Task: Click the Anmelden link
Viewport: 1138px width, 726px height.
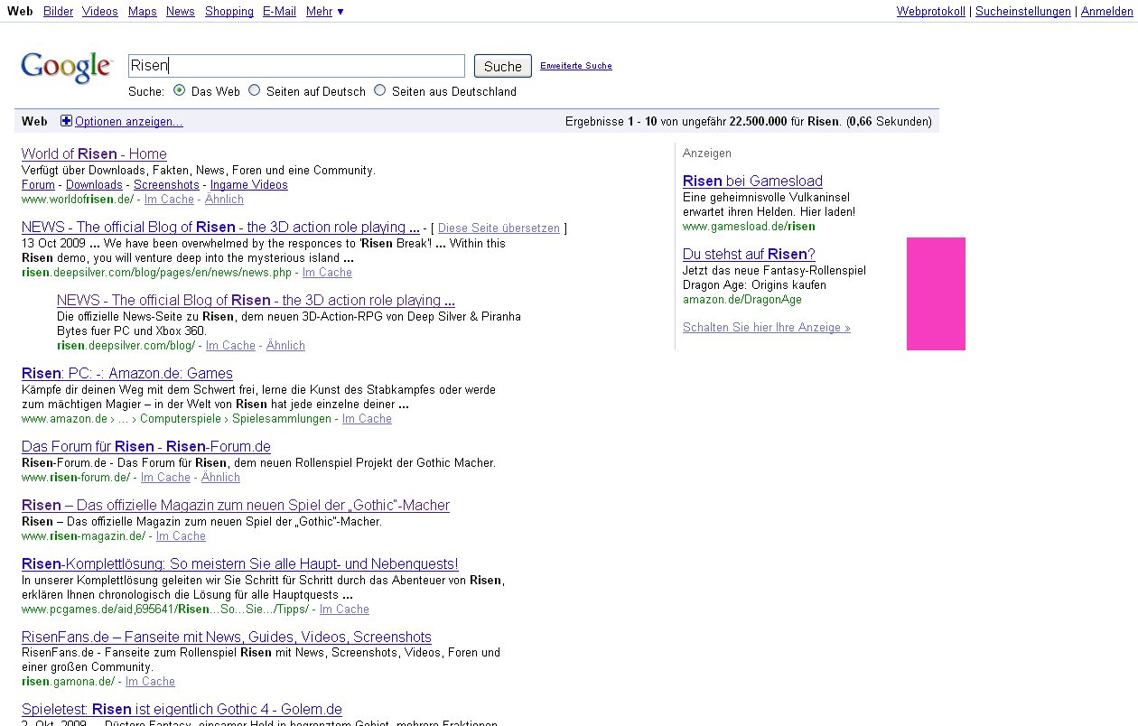Action: [1106, 11]
